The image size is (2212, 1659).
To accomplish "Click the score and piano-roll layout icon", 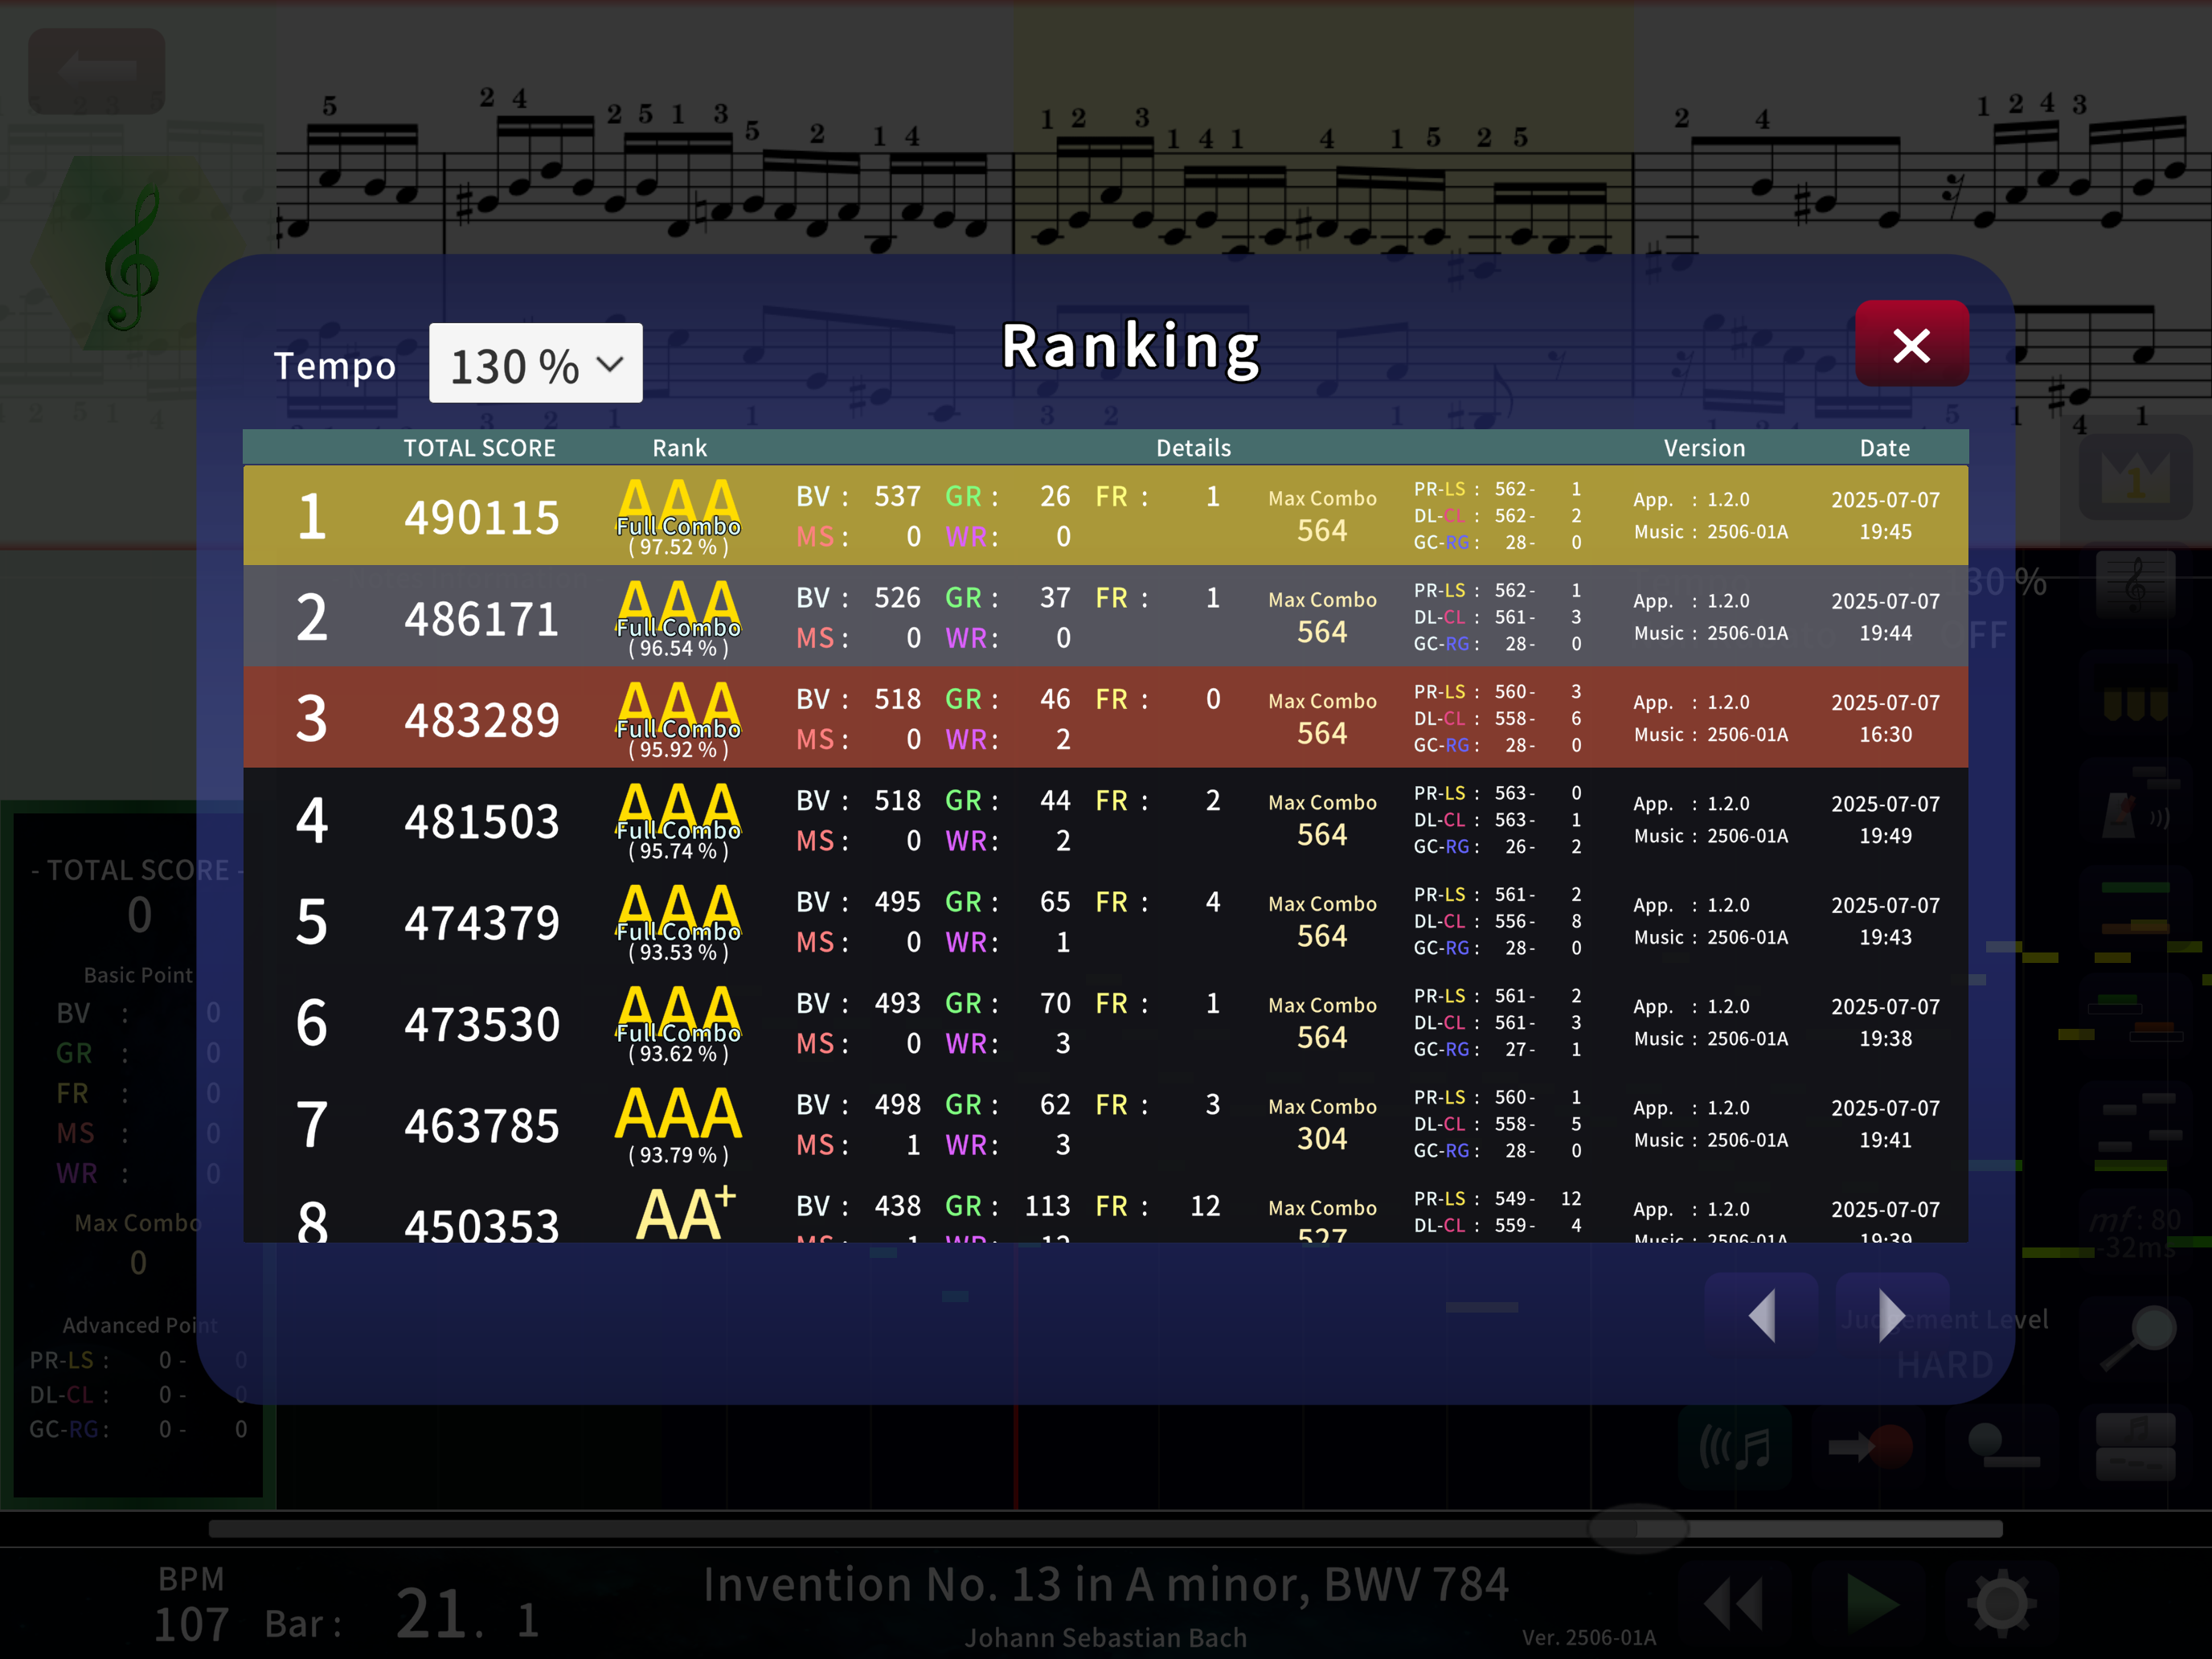I will 2135,1446.
